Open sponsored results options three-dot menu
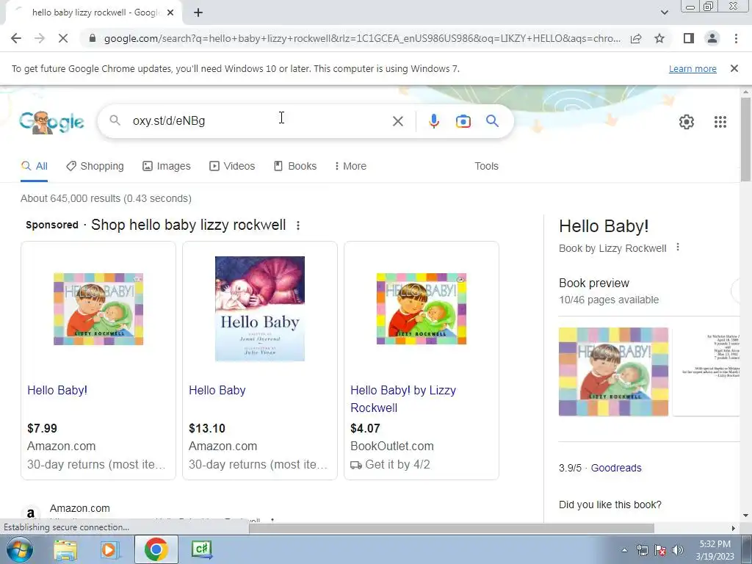Screen dimensions: 752x564 pos(298,225)
